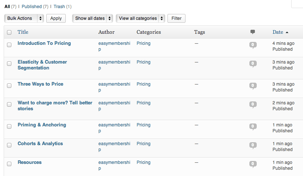Show the Trash posts view
The height and width of the screenshot is (176, 303).
click(59, 7)
